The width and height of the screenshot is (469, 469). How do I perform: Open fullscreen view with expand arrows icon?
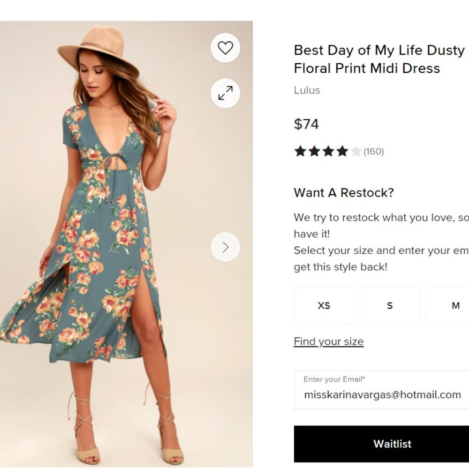point(225,93)
